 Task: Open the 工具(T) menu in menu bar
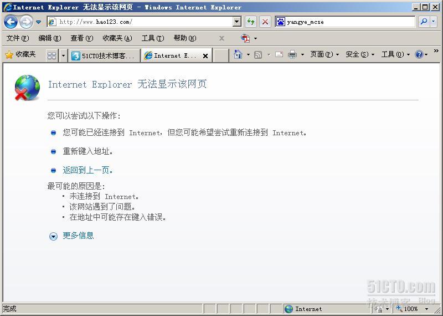coord(153,38)
